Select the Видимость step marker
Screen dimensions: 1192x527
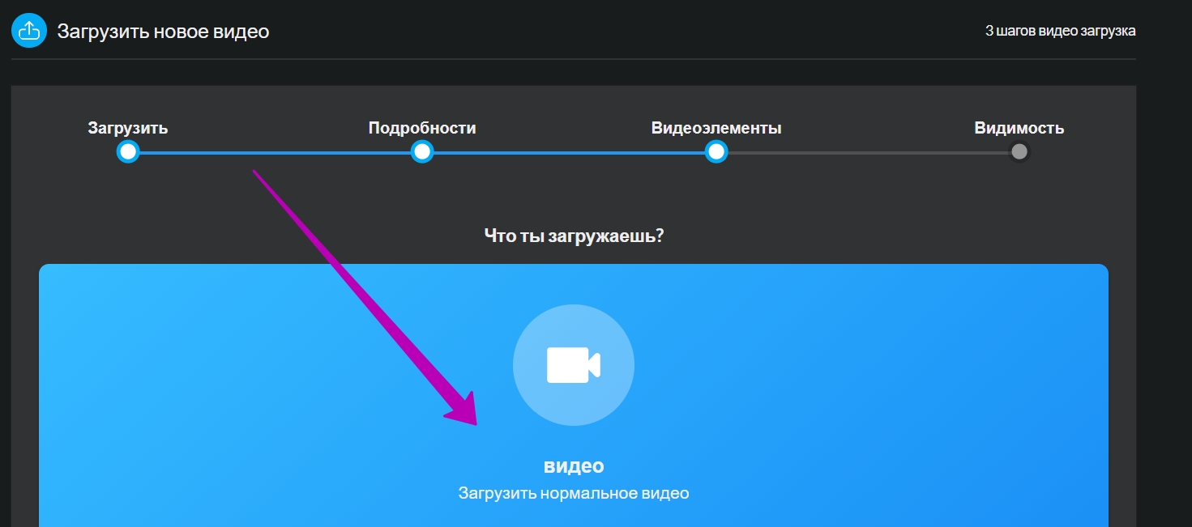pos(1019,151)
